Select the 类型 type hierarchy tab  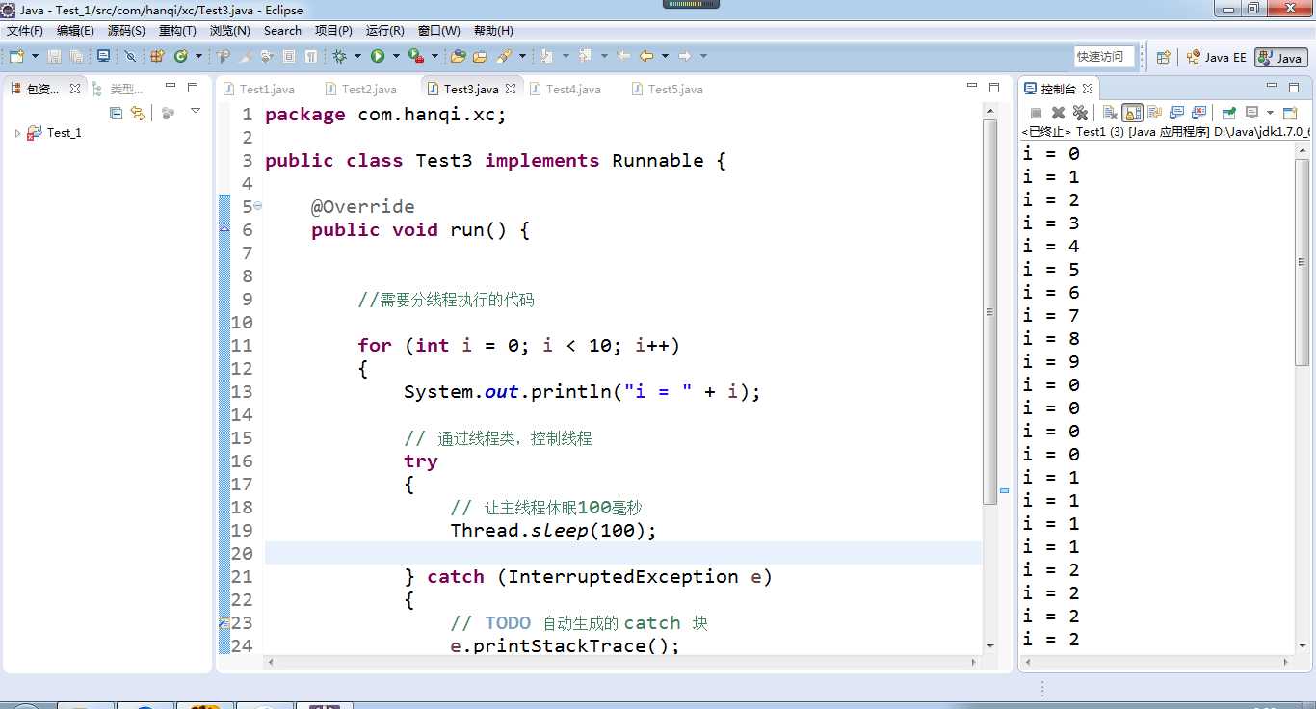[x=118, y=89]
